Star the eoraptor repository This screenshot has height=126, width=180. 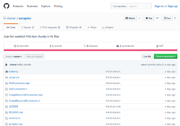[x=149, y=18]
